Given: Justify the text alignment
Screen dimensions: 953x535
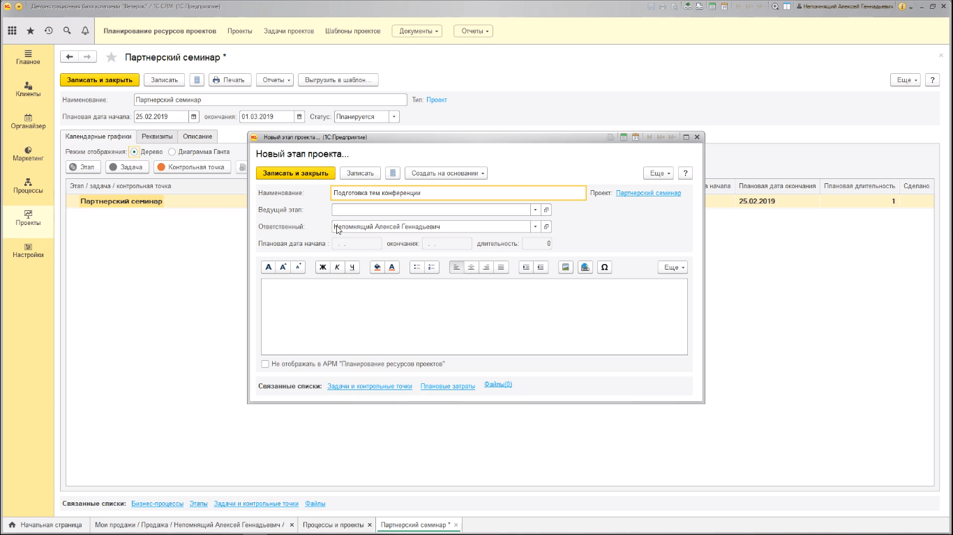Looking at the screenshot, I should [x=501, y=267].
